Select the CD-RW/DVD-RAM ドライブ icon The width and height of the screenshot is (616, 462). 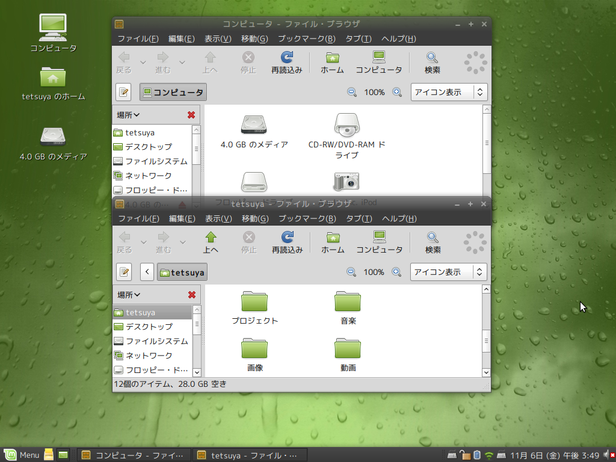347,137
